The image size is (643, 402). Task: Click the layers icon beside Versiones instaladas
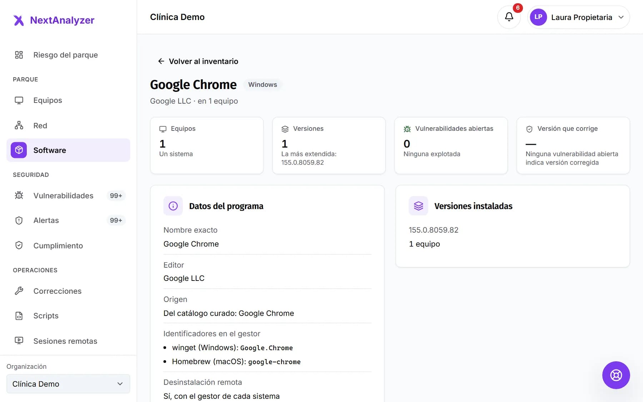tap(418, 206)
